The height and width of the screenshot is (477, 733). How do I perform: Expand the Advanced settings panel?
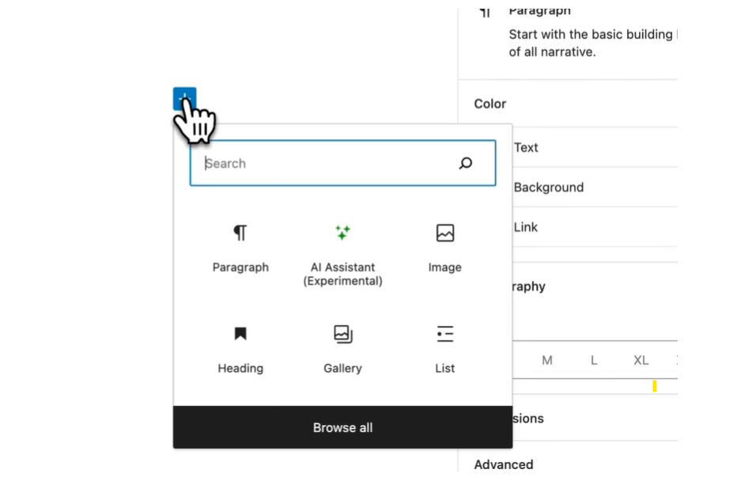tap(504, 464)
